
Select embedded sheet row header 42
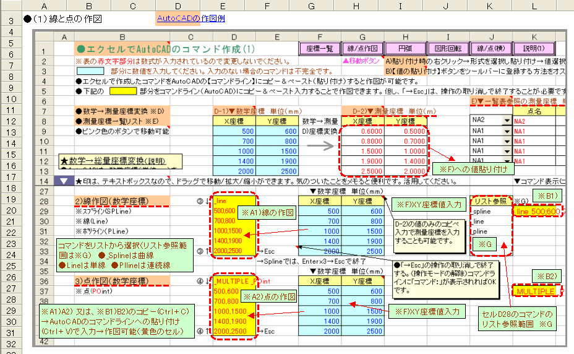click(44, 341)
